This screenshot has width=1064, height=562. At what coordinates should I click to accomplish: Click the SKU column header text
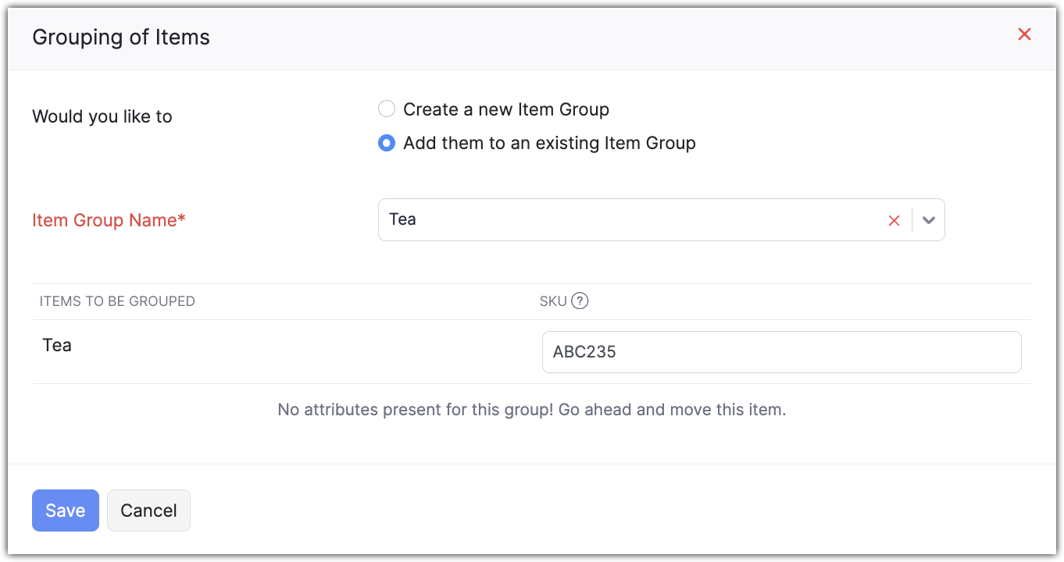tap(552, 301)
